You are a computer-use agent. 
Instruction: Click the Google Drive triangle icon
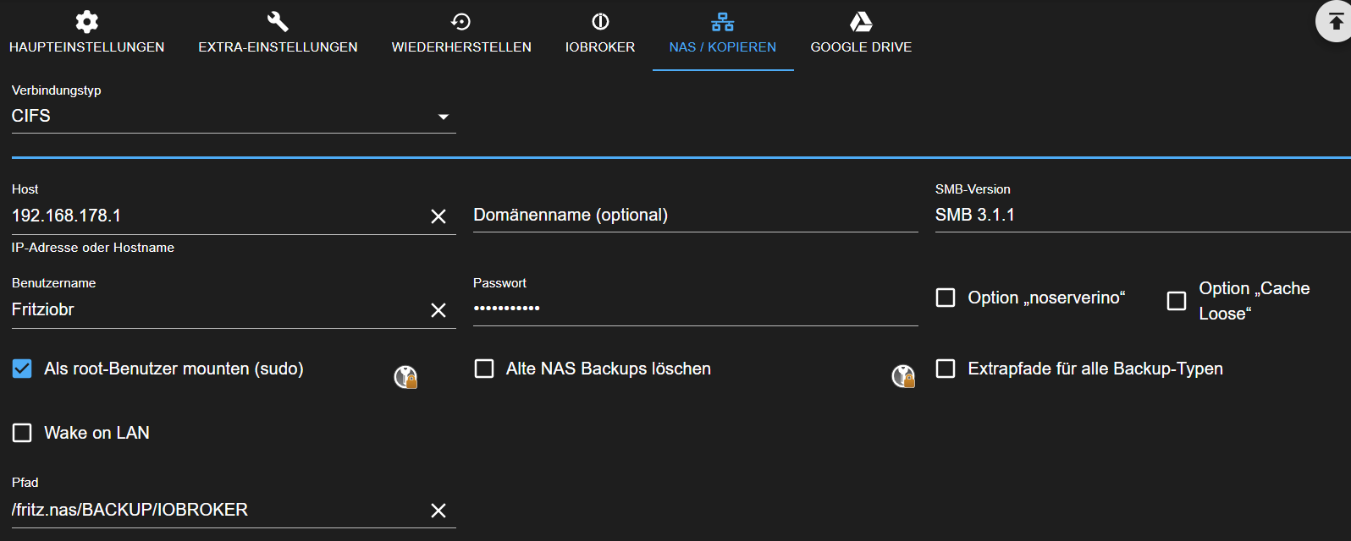coord(861,21)
